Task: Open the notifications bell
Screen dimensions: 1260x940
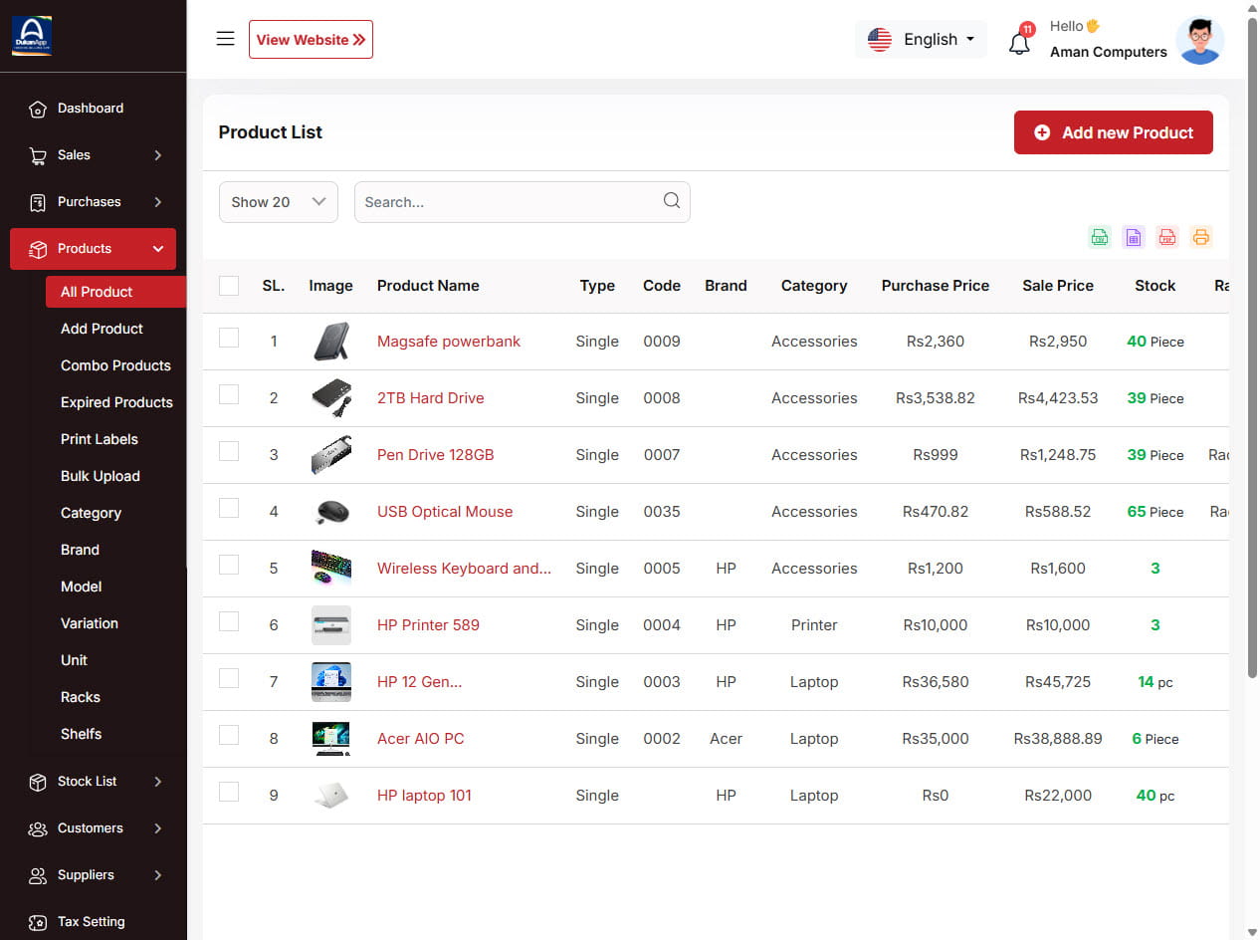Action: point(1019,43)
